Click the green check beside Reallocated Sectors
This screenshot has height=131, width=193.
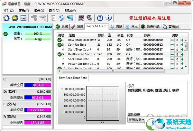[x=60, y=54]
